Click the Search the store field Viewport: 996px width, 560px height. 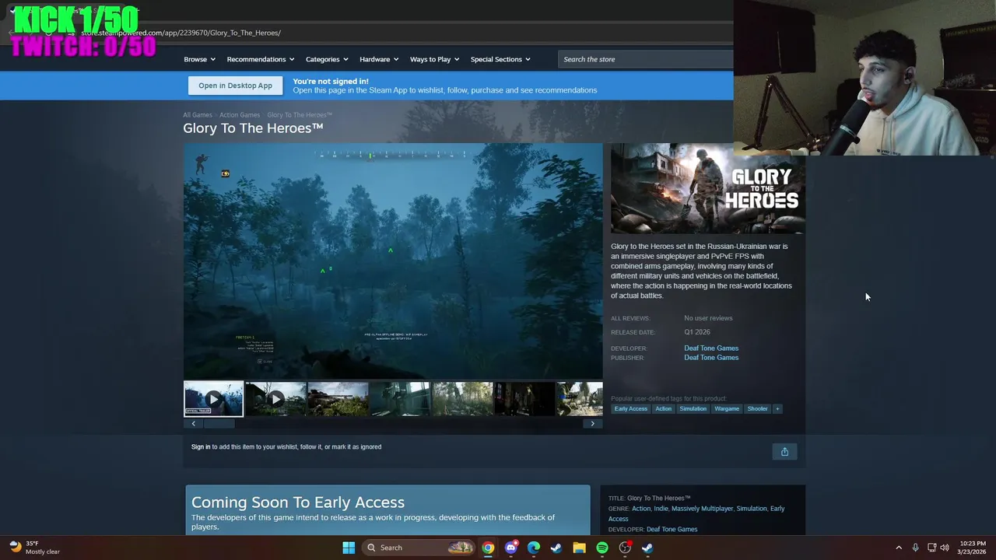tap(646, 59)
